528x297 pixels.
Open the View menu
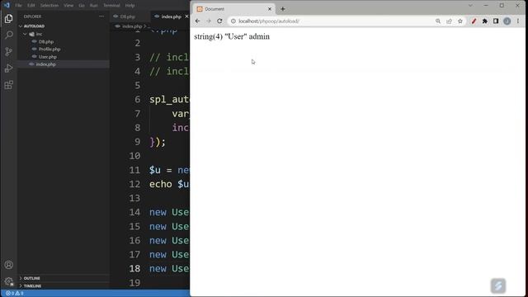(x=68, y=6)
